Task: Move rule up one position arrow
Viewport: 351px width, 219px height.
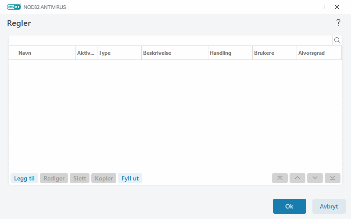Action: [x=297, y=178]
